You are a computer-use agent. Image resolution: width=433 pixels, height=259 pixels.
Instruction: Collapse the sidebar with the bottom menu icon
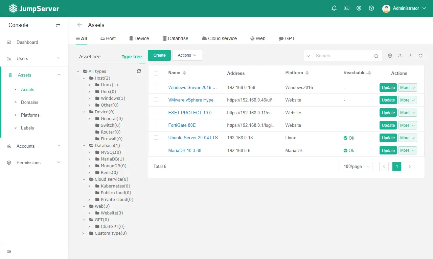coord(9,252)
